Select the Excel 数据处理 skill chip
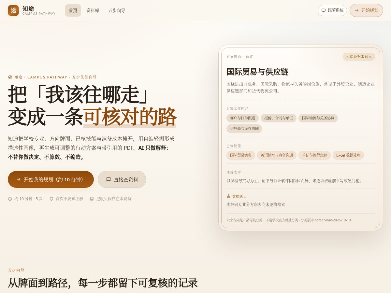The width and height of the screenshot is (391, 293). coord(348,155)
